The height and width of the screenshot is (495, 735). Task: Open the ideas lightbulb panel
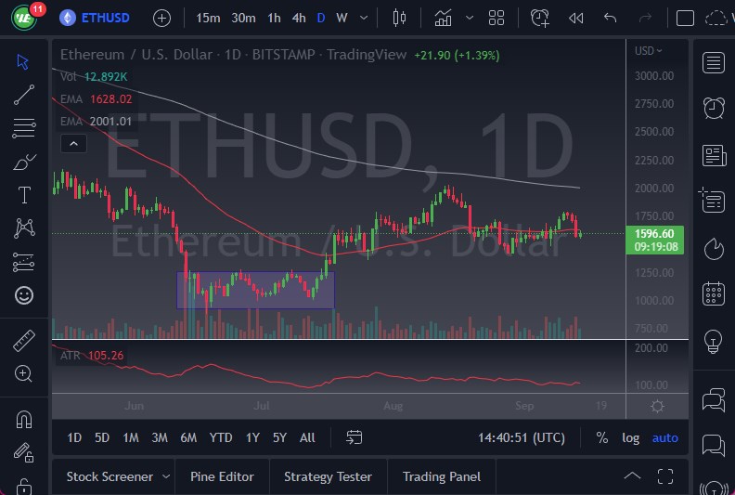coord(713,341)
